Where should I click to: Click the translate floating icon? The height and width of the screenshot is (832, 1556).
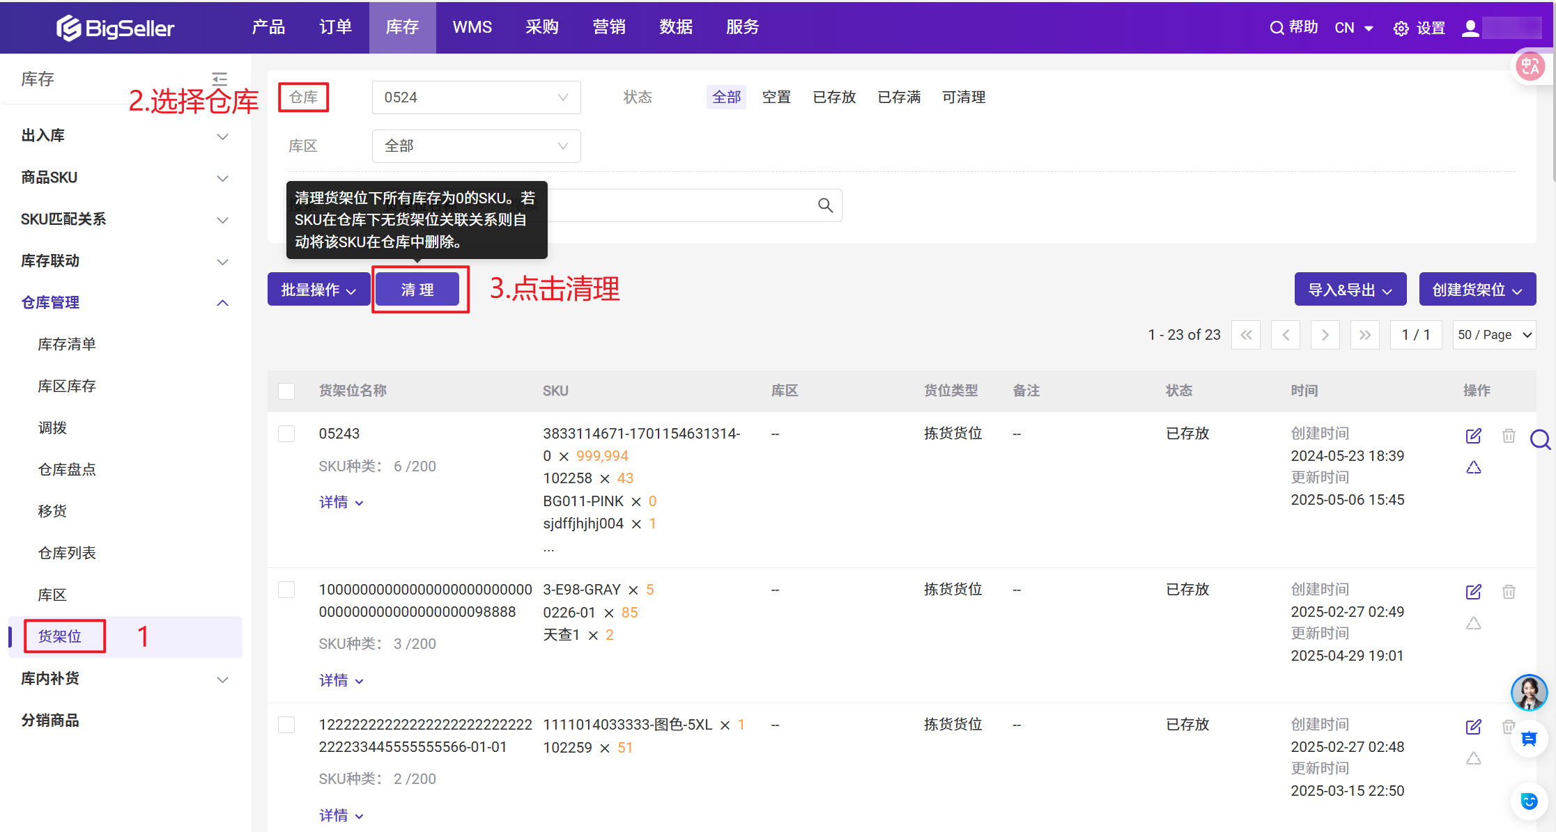click(1530, 66)
